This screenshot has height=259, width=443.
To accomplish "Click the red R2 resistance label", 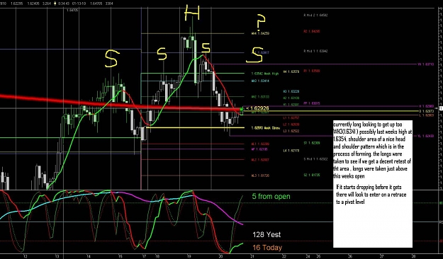I will click(312, 31).
